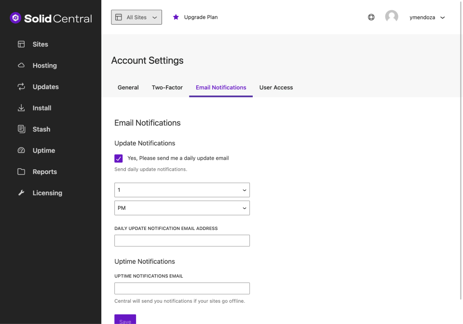Click the Solid Central logo icon

15,18
